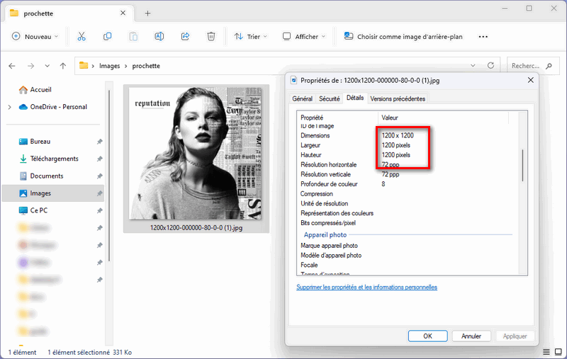Switch to the Général tab
This screenshot has height=359, width=567.
[x=303, y=98]
